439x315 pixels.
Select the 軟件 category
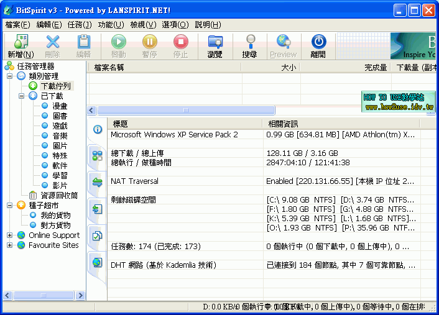[x=60, y=166]
